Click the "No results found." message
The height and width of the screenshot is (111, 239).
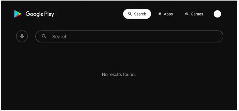119,74
